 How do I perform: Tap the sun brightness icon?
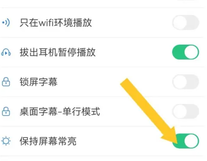point(6,141)
